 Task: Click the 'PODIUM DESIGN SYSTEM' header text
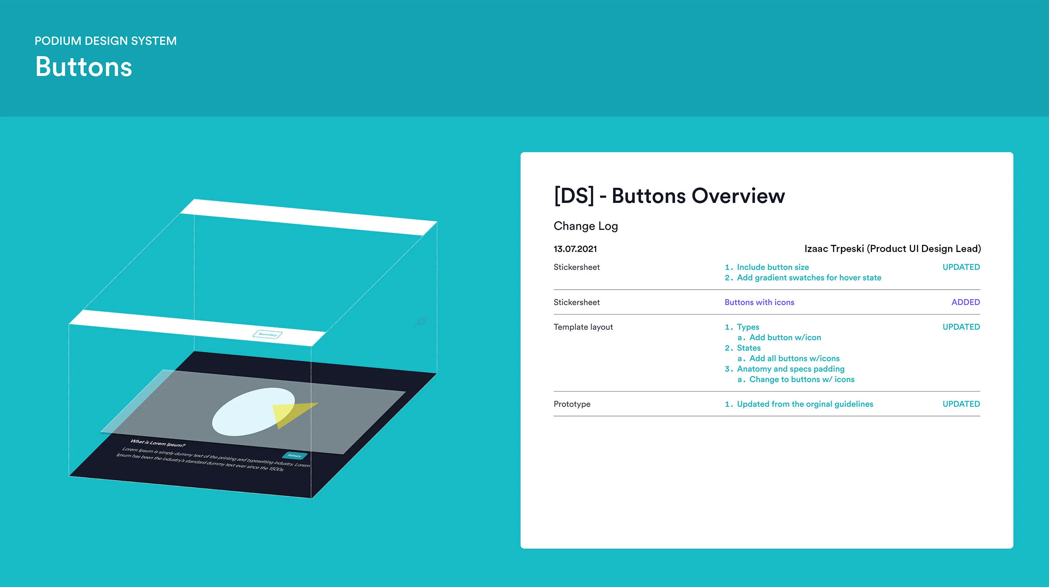coord(105,41)
